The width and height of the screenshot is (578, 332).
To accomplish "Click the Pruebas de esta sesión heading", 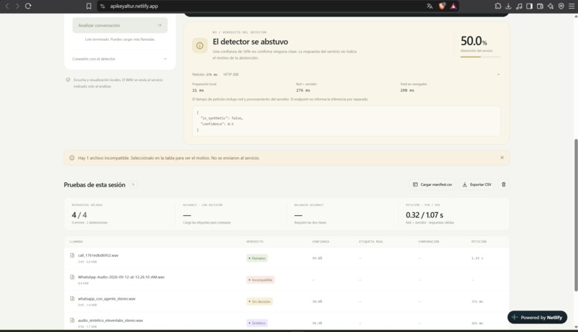I will tap(95, 185).
